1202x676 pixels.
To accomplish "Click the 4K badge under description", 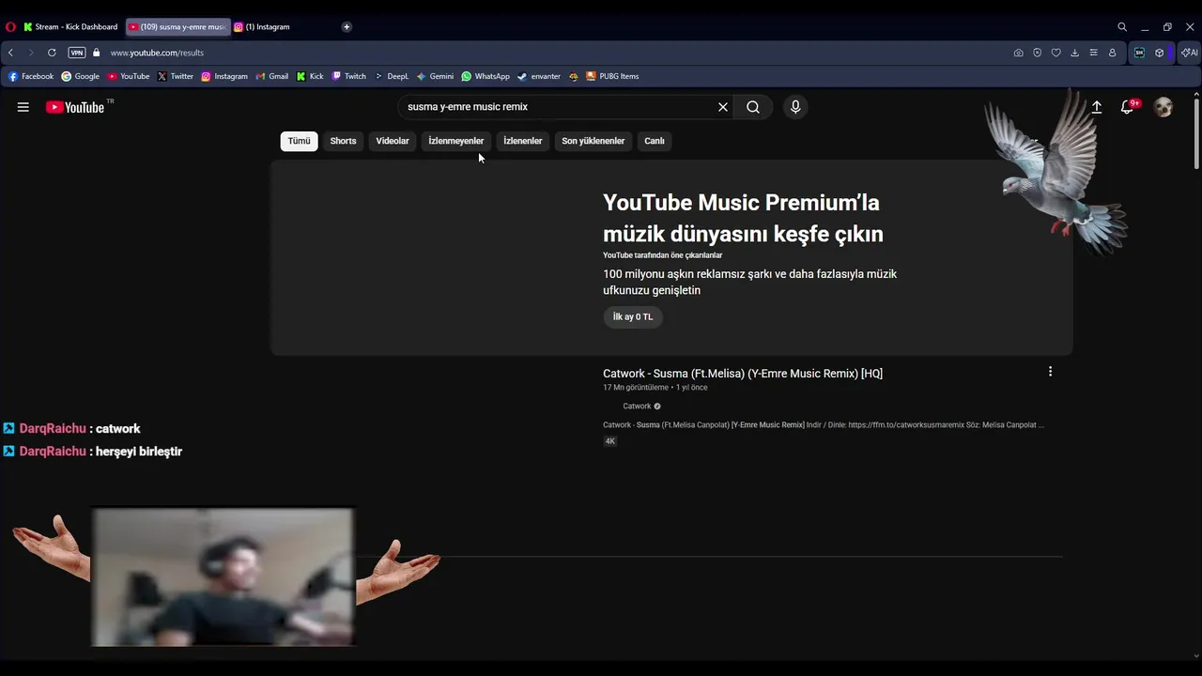I will pyautogui.click(x=610, y=441).
